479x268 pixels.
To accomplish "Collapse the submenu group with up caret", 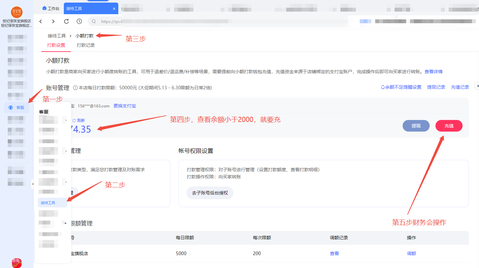I will coord(65,223).
